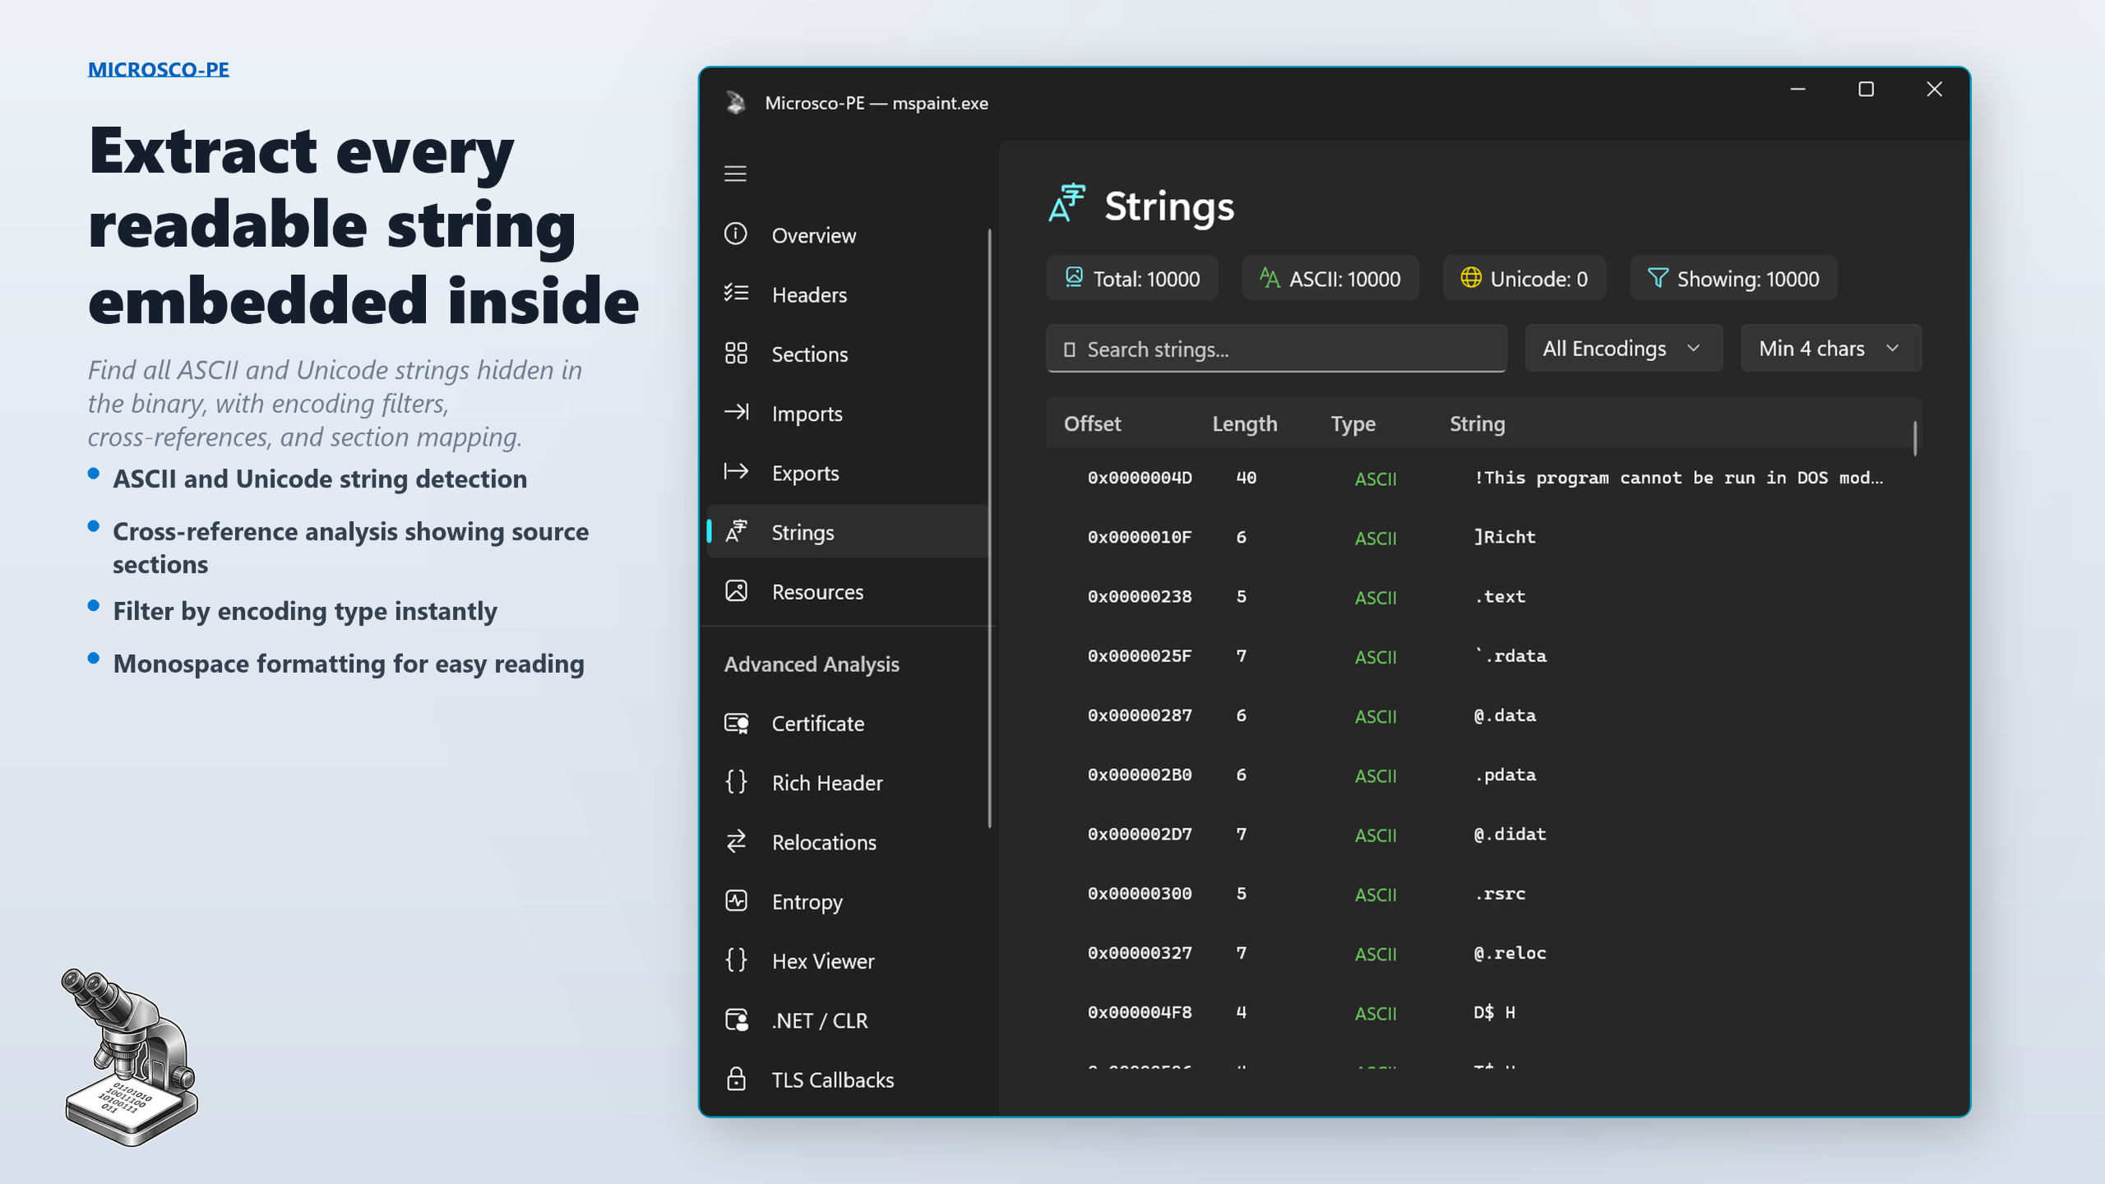
Task: Open the Hex Viewer icon
Action: click(736, 960)
